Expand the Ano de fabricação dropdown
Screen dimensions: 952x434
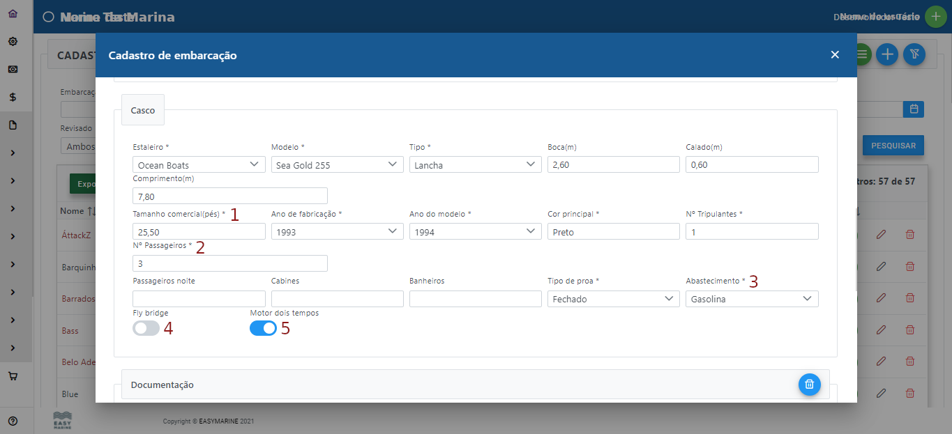[x=337, y=232]
